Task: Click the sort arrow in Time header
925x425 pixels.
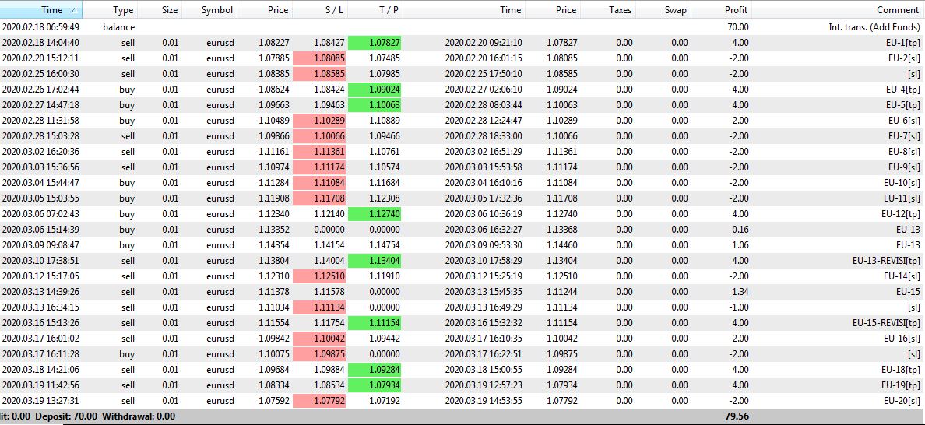Action: click(74, 10)
